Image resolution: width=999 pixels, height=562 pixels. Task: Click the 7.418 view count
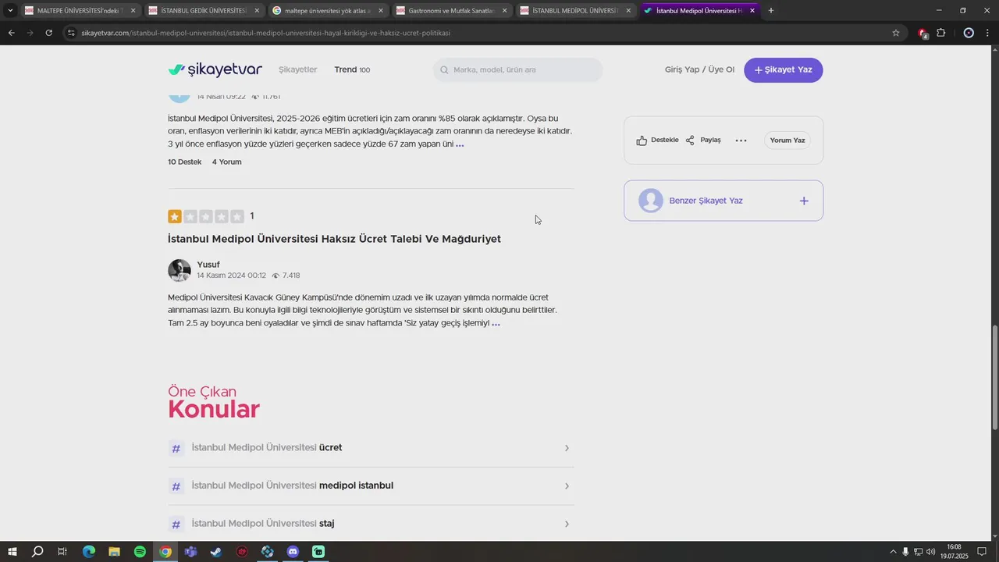tap(291, 276)
